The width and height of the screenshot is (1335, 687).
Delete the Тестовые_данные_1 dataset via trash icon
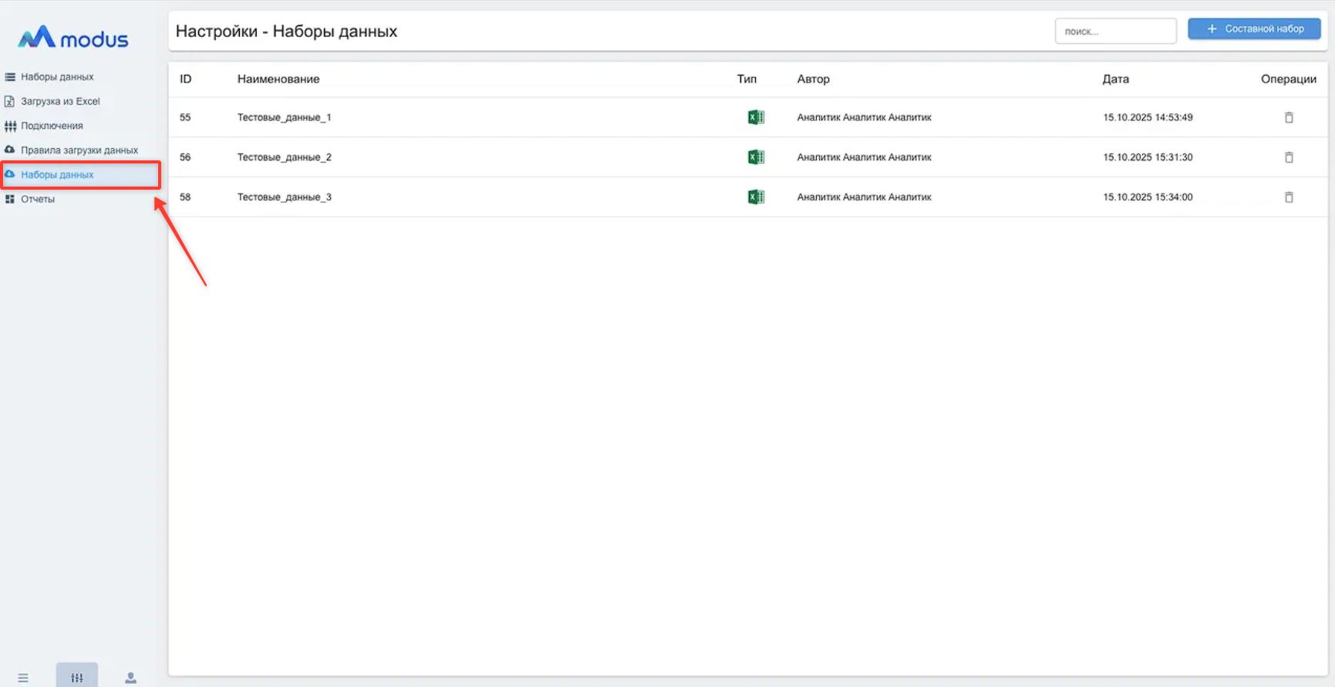(1288, 118)
